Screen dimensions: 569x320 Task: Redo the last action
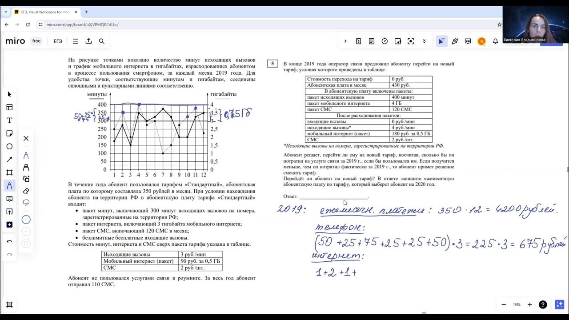(x=9, y=254)
